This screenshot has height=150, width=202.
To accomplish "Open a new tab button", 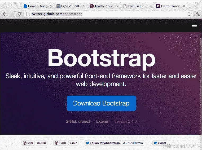I will tap(192, 6).
